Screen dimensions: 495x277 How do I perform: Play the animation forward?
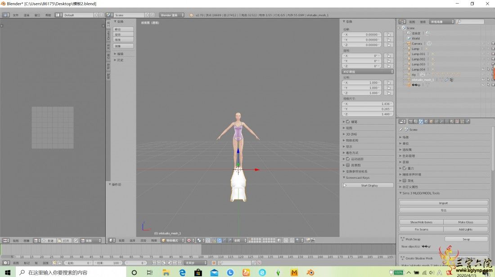[170, 263]
